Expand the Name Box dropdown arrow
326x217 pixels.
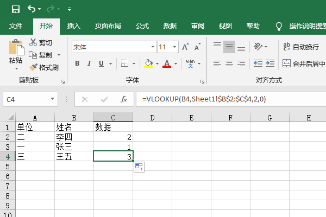tap(53, 99)
